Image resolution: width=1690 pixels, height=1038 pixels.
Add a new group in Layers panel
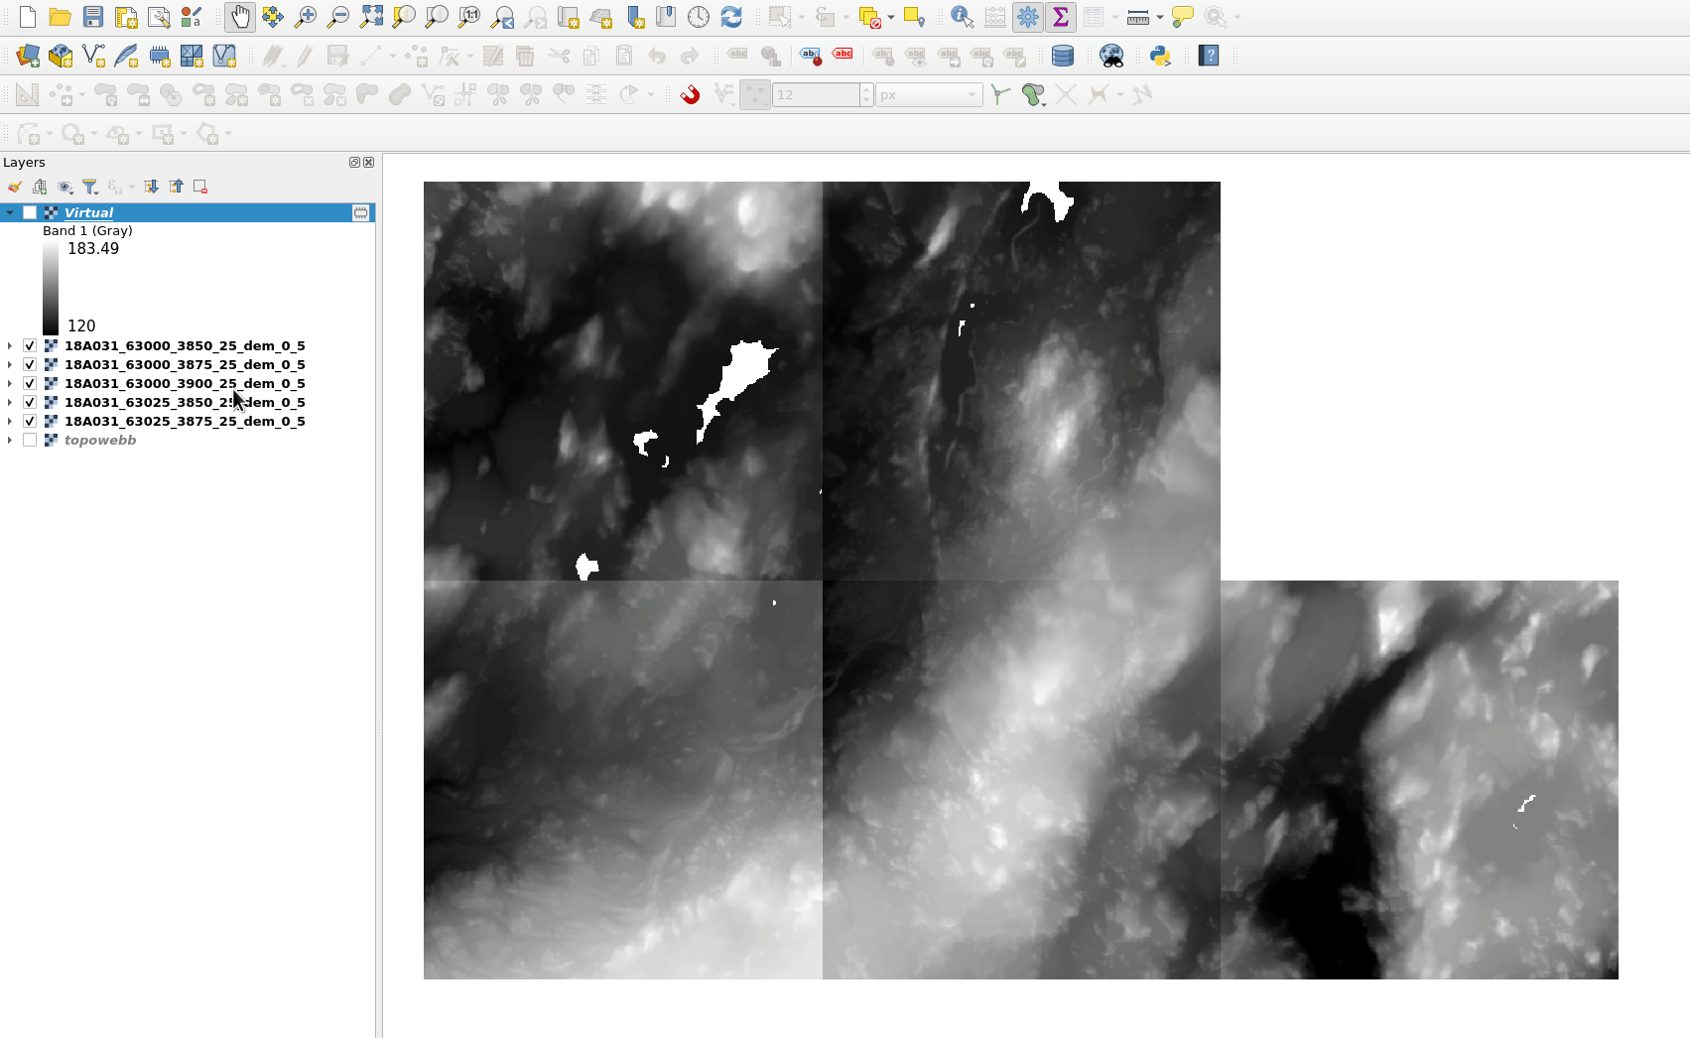tap(40, 187)
